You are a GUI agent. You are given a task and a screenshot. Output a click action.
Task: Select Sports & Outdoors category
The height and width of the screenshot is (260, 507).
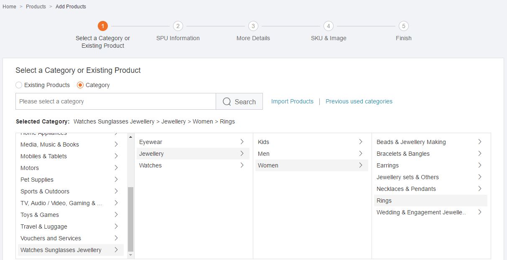[x=71, y=191]
